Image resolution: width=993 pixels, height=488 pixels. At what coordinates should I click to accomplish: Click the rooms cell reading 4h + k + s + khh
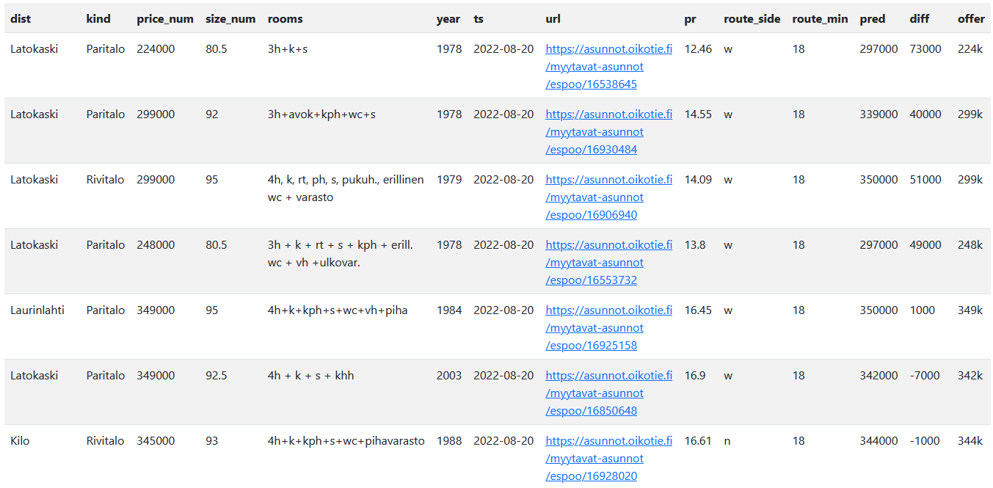coord(310,376)
